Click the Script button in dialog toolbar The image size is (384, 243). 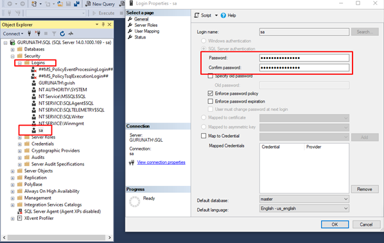[x=203, y=15]
